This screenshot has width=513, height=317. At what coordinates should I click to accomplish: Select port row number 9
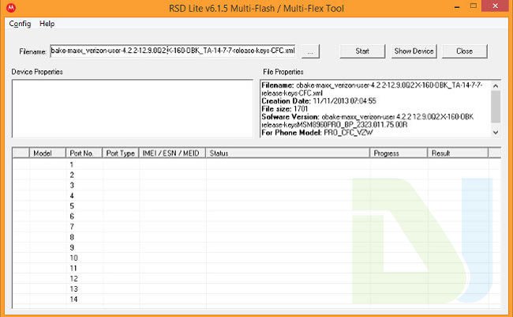tap(256, 247)
